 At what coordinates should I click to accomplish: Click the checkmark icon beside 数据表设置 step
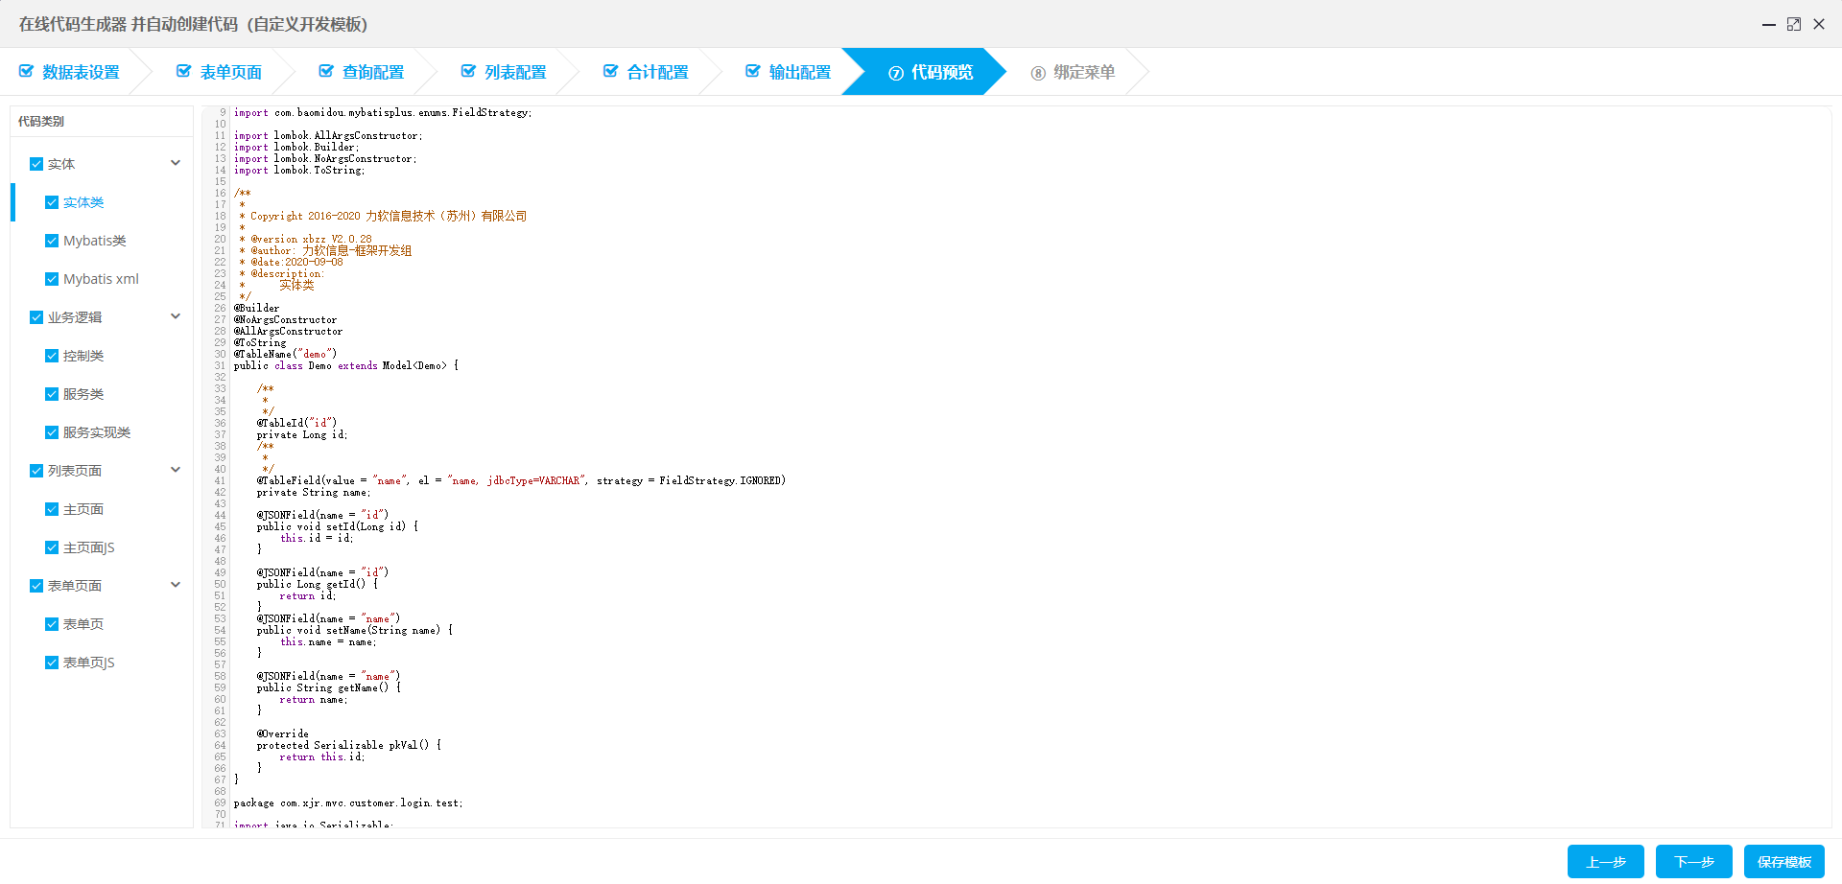tap(26, 72)
